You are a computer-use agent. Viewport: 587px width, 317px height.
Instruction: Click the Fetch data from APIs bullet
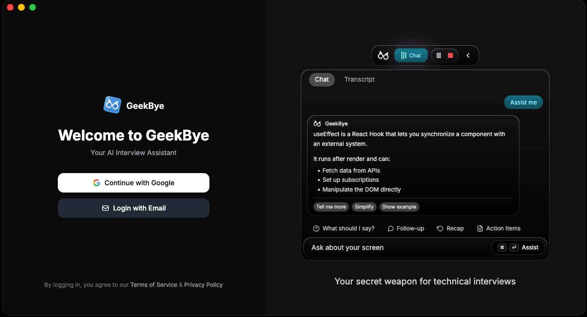[x=351, y=171]
